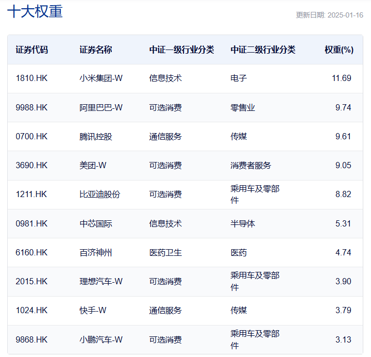The height and width of the screenshot is (357, 371).
Task: Click the 4.74 weight value
Action: 343,252
